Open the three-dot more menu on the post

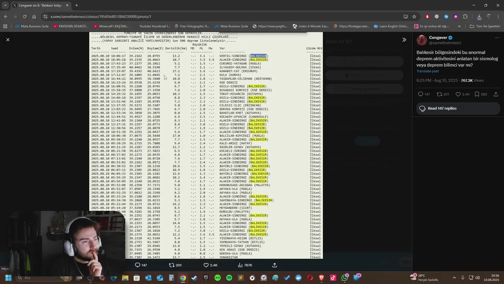point(497,38)
